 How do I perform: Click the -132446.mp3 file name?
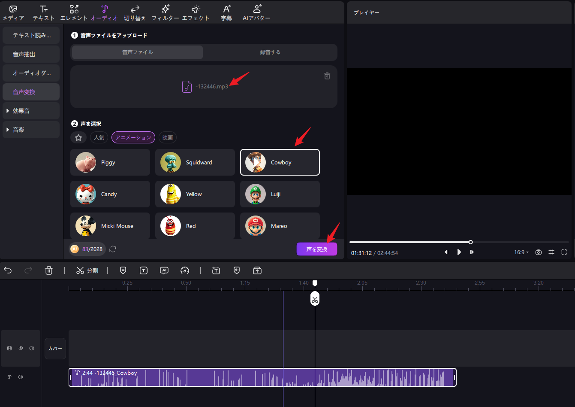[x=212, y=87]
